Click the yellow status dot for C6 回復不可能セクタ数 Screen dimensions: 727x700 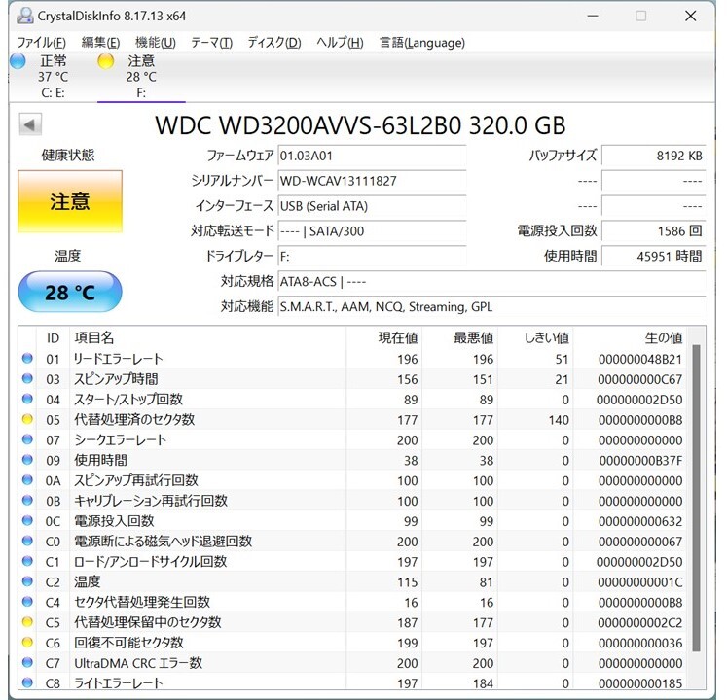pos(27,642)
